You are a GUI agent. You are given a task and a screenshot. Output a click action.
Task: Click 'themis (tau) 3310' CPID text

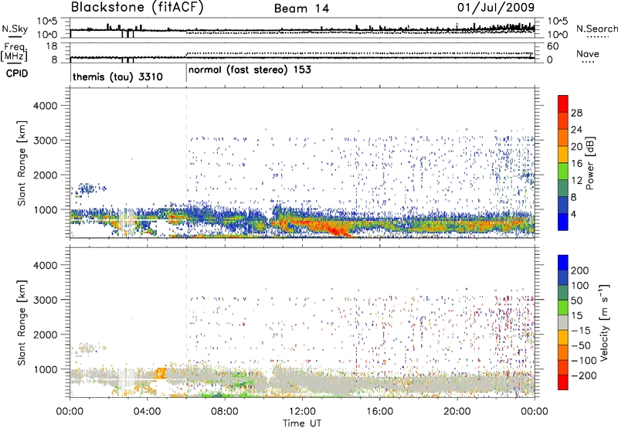tap(118, 76)
